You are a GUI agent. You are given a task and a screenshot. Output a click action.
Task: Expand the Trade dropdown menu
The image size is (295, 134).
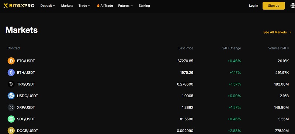click(x=84, y=6)
